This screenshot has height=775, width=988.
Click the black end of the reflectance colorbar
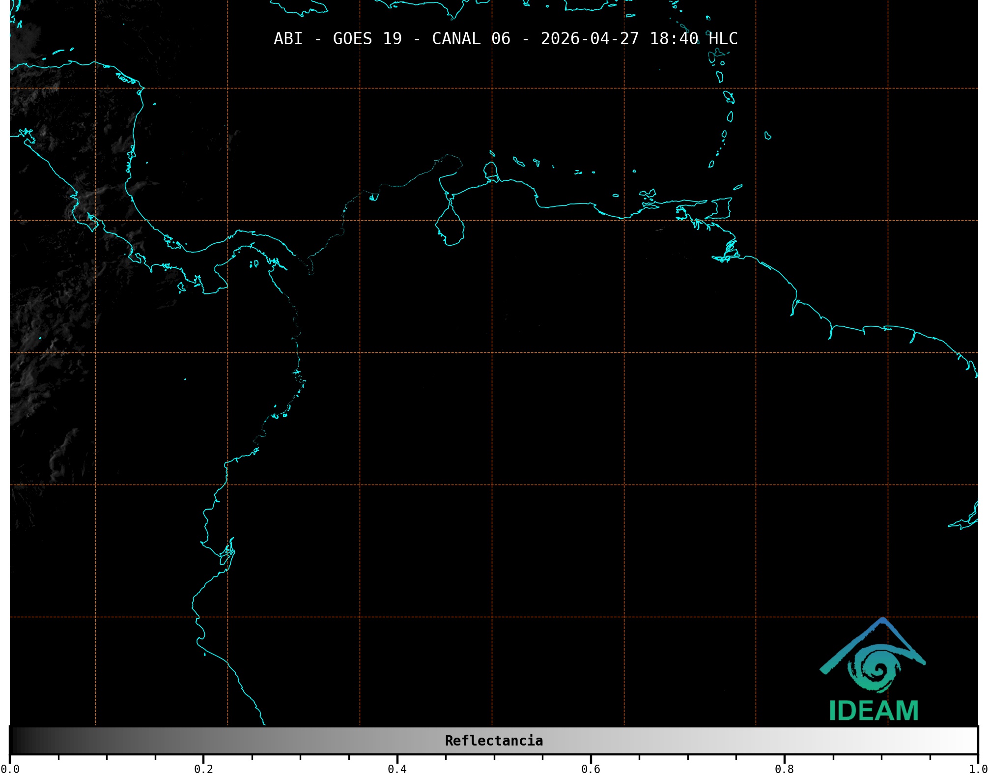15,741
